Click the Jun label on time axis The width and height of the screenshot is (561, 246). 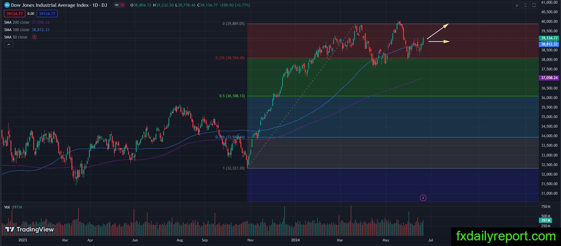point(135,240)
